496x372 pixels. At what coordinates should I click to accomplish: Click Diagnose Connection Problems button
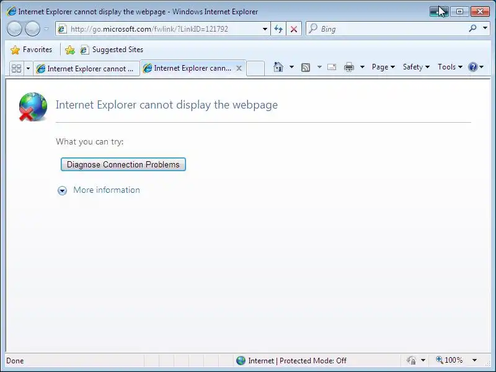point(123,164)
